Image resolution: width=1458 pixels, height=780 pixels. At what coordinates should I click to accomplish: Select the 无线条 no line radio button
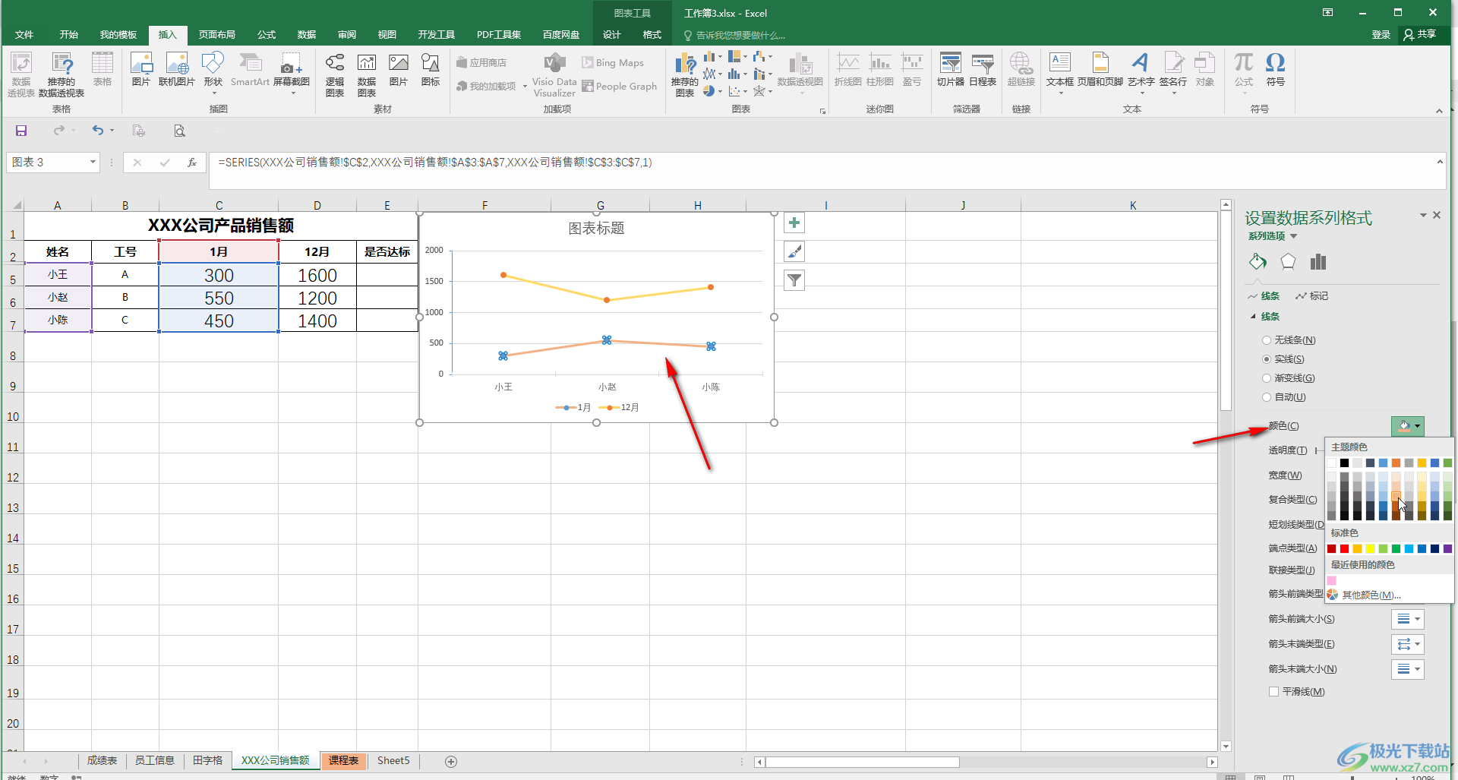pos(1267,340)
